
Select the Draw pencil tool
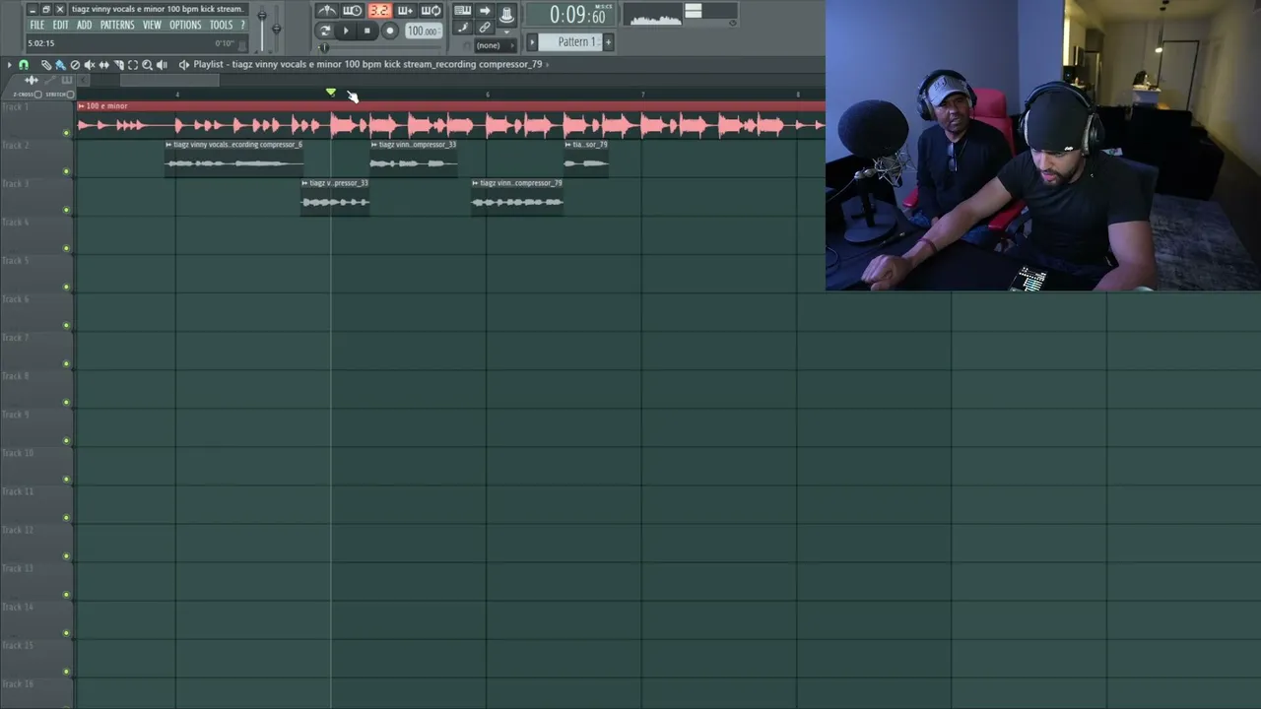45,65
